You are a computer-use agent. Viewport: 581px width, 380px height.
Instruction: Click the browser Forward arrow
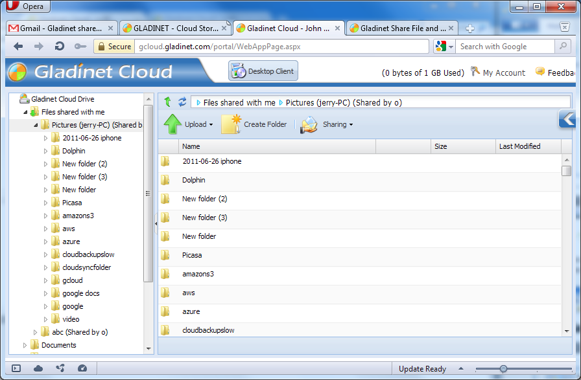[x=38, y=46]
